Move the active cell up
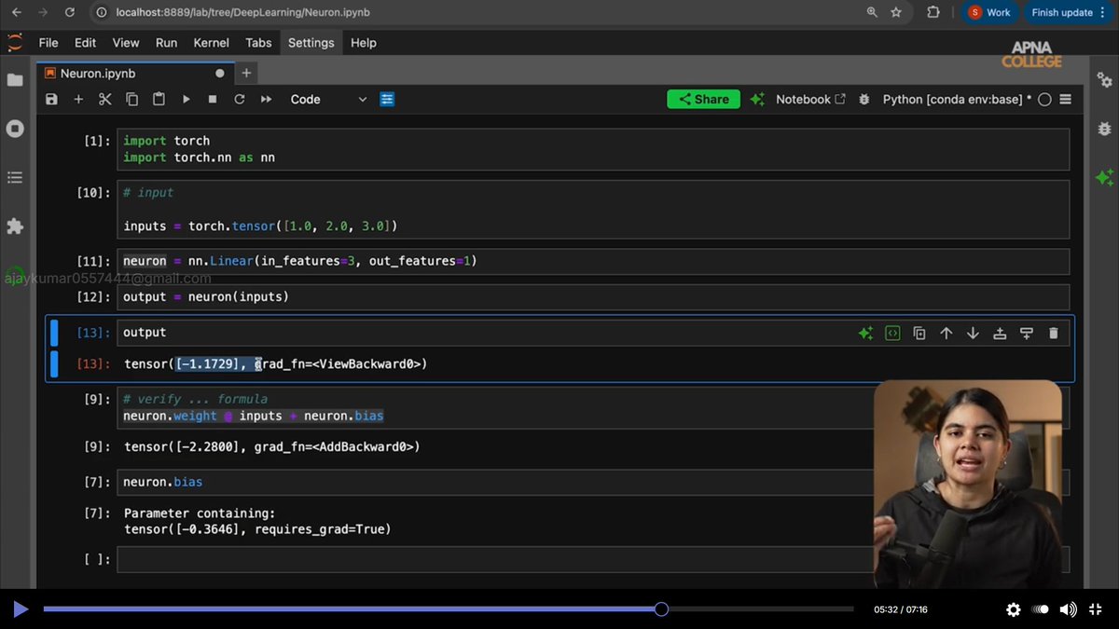 (x=946, y=333)
